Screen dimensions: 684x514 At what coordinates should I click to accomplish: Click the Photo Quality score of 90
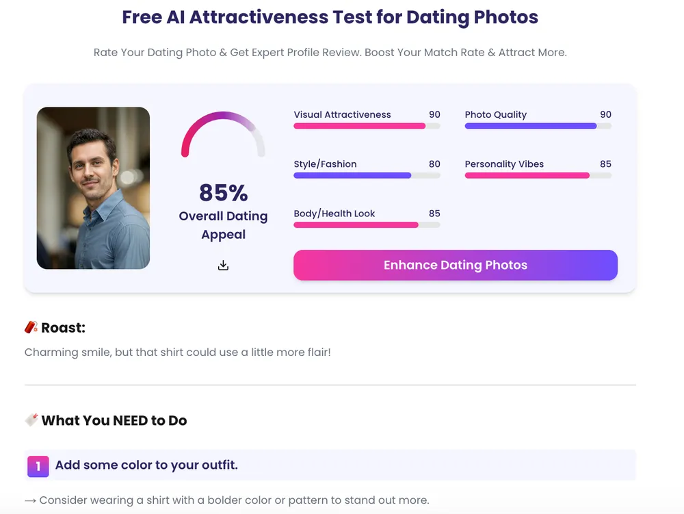(605, 114)
